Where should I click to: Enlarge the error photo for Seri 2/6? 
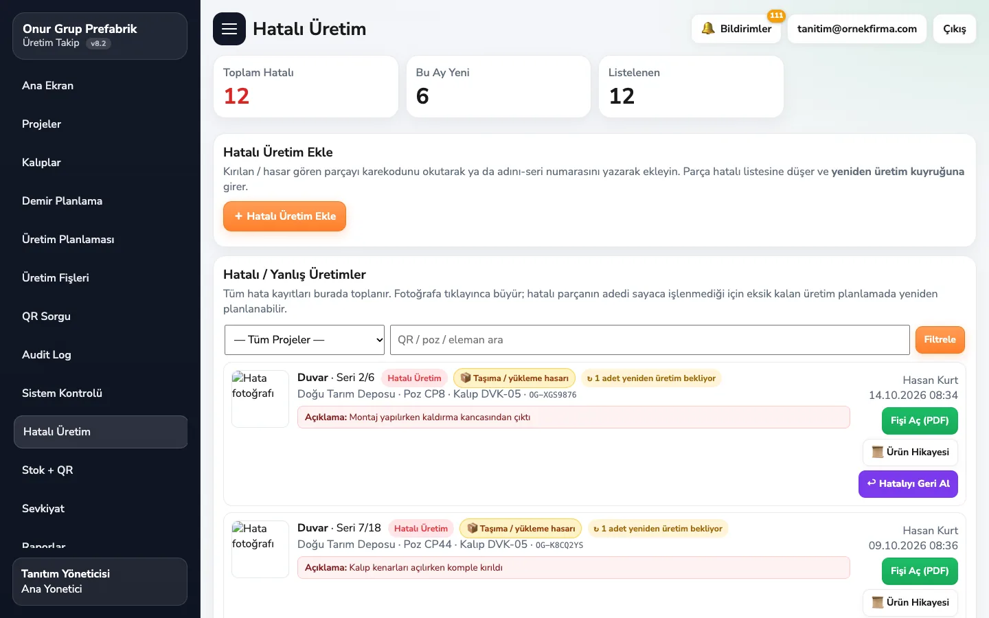[x=260, y=399]
